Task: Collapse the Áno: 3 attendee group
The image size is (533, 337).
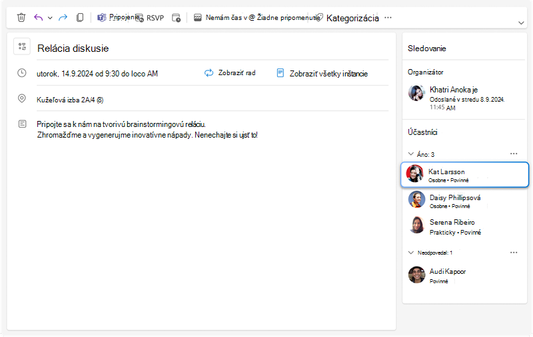Action: coord(411,154)
